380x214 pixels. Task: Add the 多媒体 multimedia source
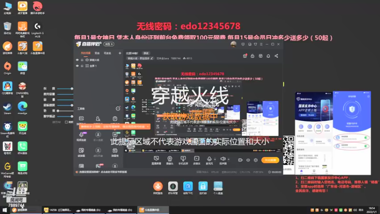[197, 160]
